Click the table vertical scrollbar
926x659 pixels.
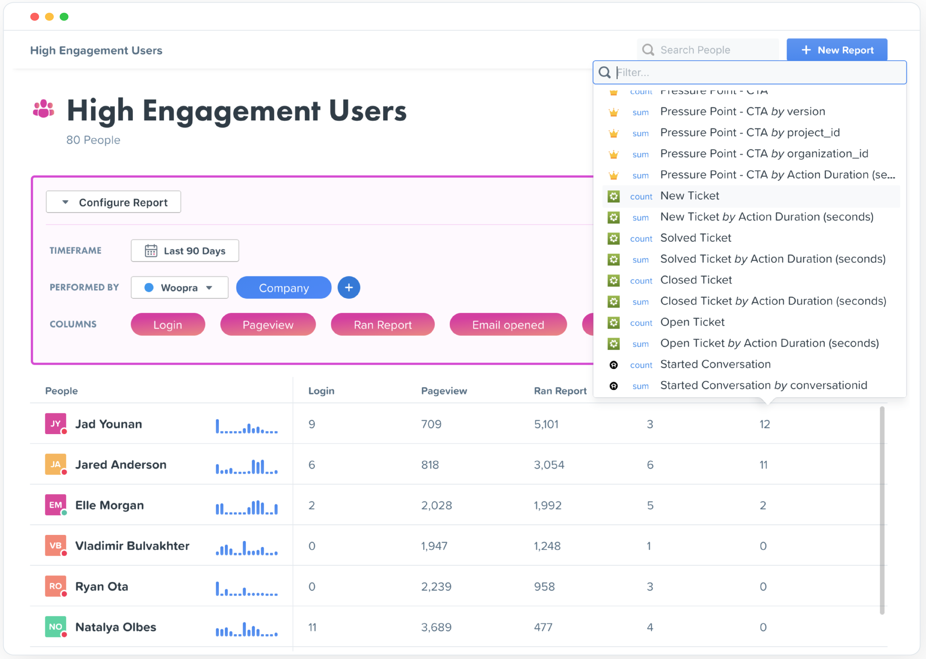[882, 510]
